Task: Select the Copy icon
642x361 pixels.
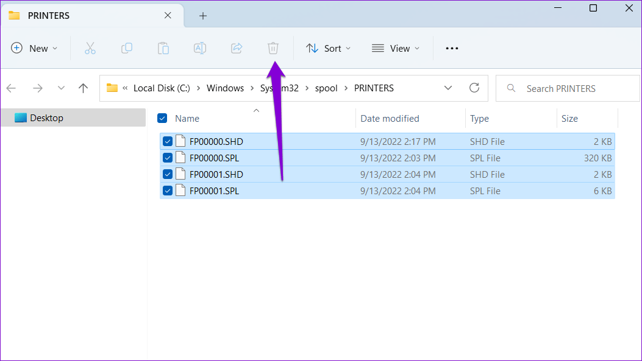Action: 127,48
